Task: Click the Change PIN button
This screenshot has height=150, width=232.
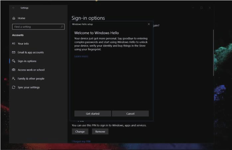Action: (x=80, y=131)
